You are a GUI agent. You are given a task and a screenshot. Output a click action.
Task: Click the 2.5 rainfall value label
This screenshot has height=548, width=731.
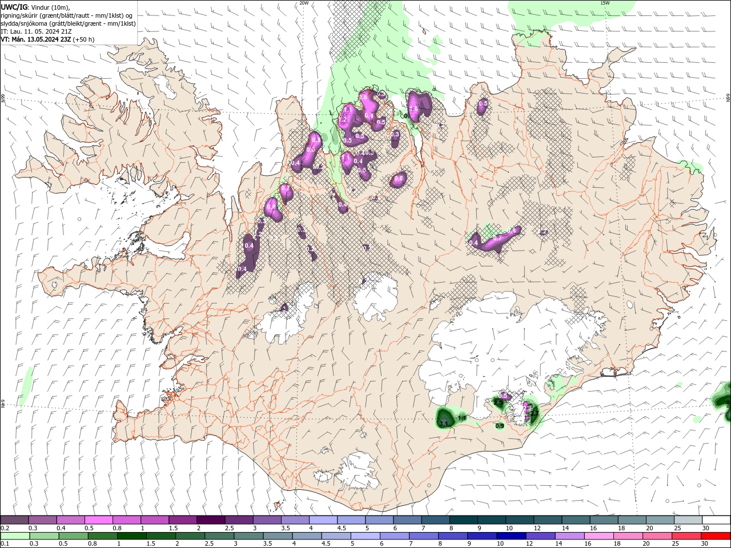(499, 402)
